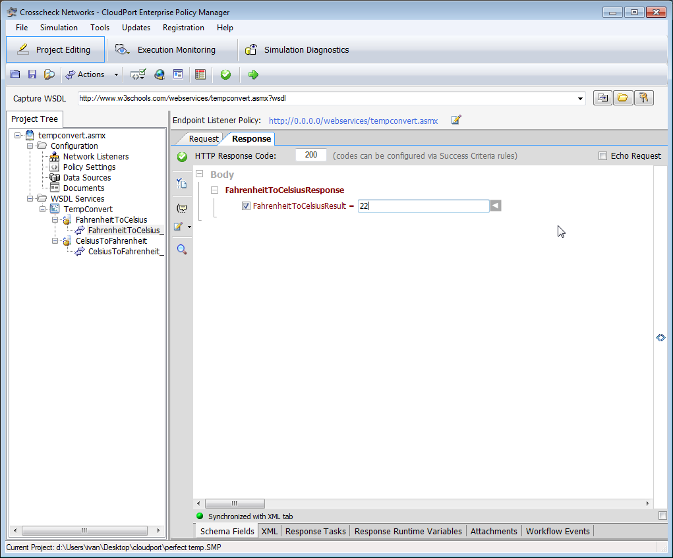The image size is (673, 558).
Task: Open the Help menu
Action: [225, 28]
